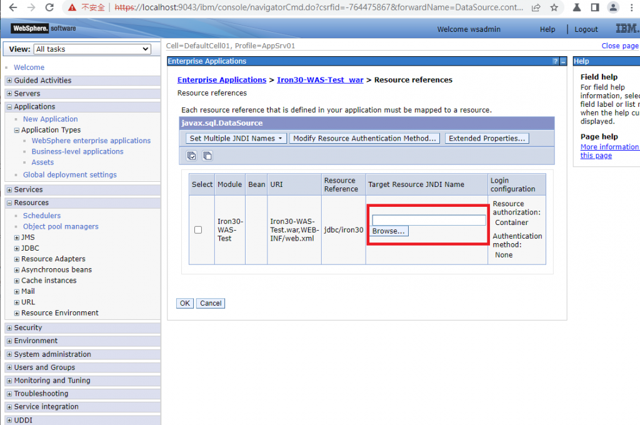
Task: Open Set Multiple JNDI Names dropdown
Action: click(x=236, y=138)
